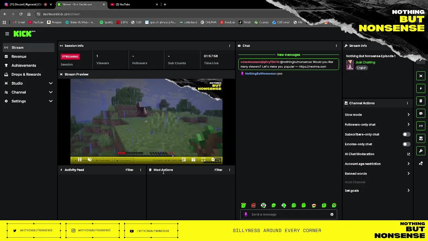Reload the page using browser refresh
Viewport: 428px width, 241px height.
tap(21, 14)
